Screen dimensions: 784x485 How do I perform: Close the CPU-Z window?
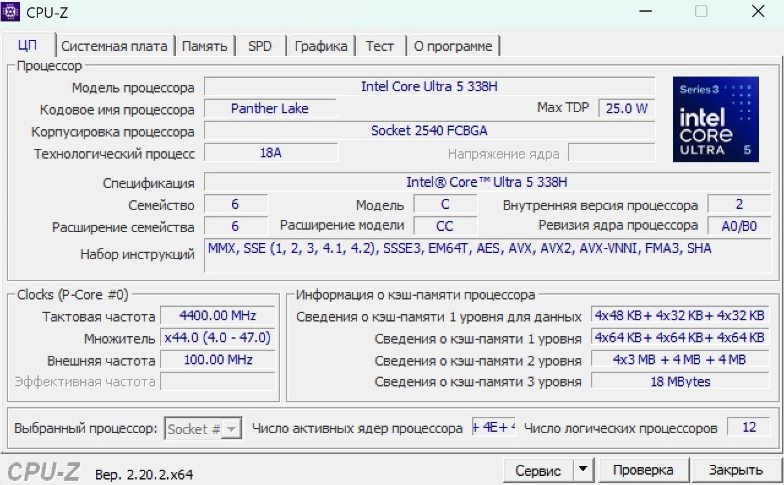[758, 12]
